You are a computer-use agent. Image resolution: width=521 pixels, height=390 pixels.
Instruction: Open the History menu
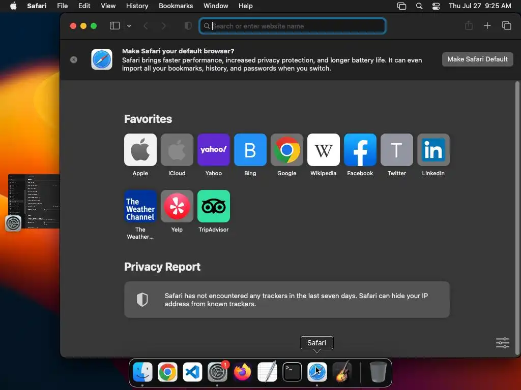click(x=137, y=6)
